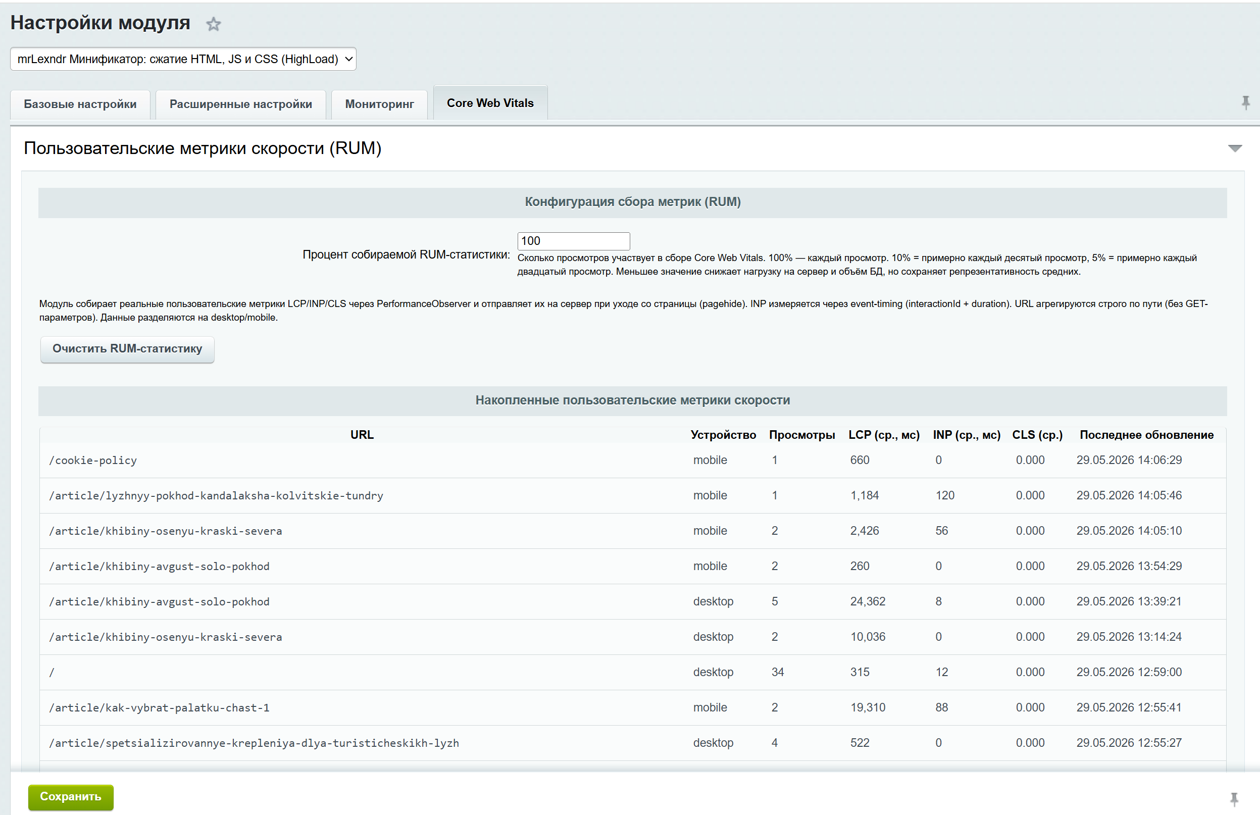Click LCP value 19,310

(x=867, y=708)
